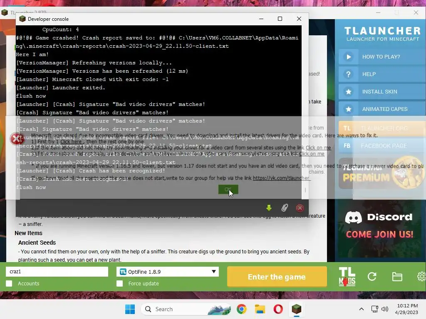Screen dimensions: 426x319
Task: Open the HELP menu item
Action: click(x=382, y=74)
